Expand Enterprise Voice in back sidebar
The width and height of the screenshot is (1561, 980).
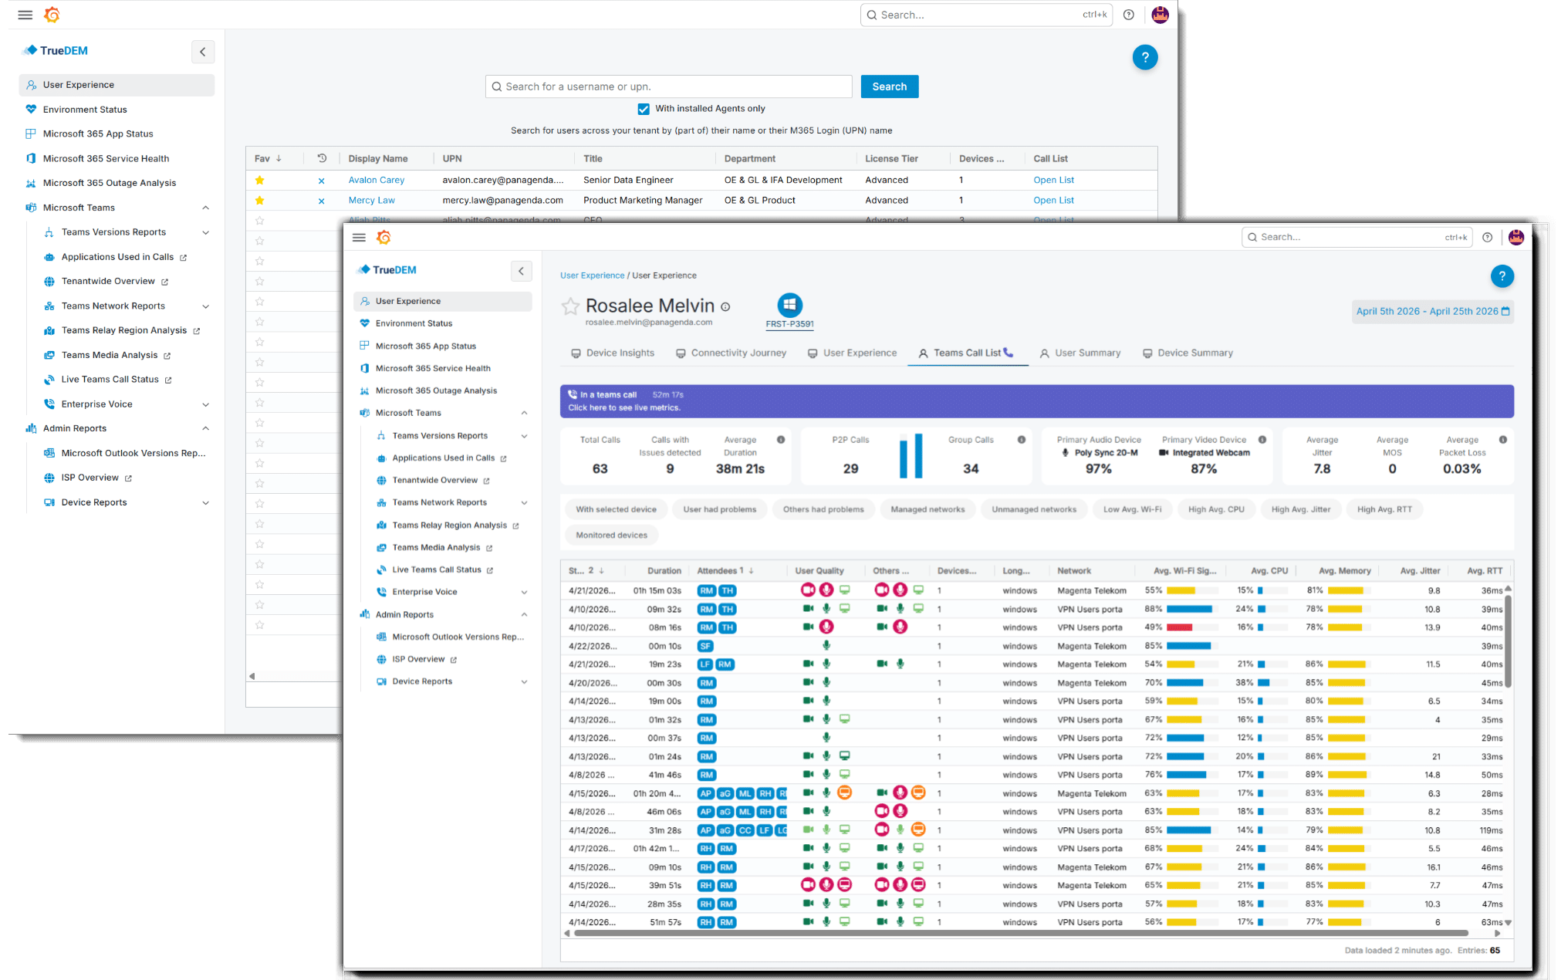click(x=206, y=404)
